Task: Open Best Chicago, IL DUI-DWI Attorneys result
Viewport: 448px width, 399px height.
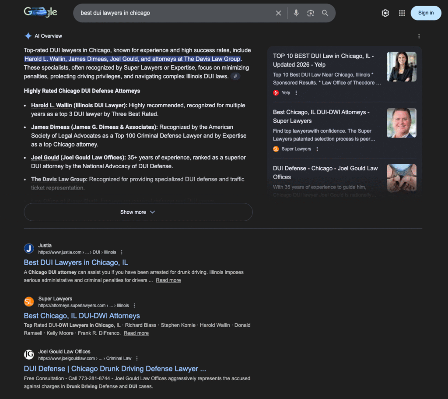Action: pos(82,316)
